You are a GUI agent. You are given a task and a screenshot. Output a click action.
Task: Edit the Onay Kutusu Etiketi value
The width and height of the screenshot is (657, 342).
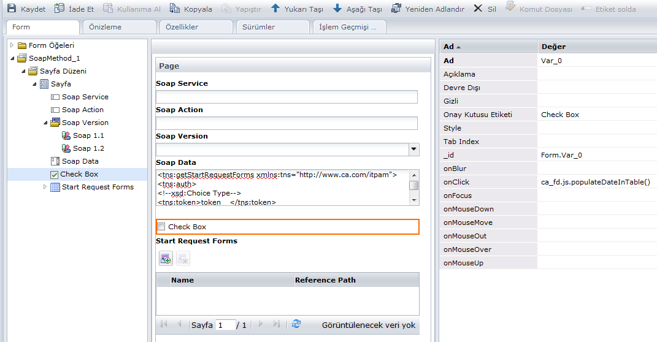pyautogui.click(x=597, y=115)
